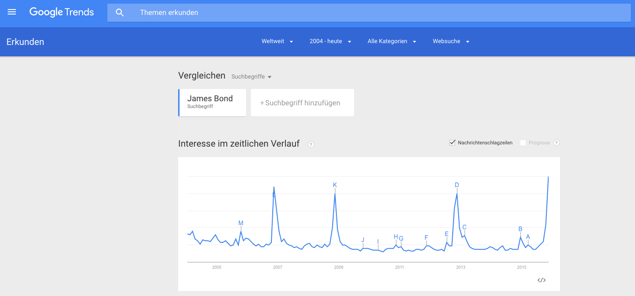Click news headline marker K on chart
The width and height of the screenshot is (635, 296).
pos(335,185)
